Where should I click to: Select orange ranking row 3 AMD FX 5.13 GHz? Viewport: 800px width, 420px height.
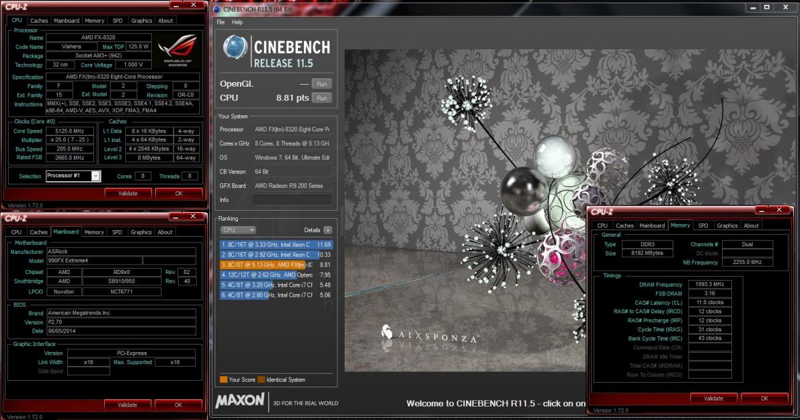pyautogui.click(x=276, y=265)
